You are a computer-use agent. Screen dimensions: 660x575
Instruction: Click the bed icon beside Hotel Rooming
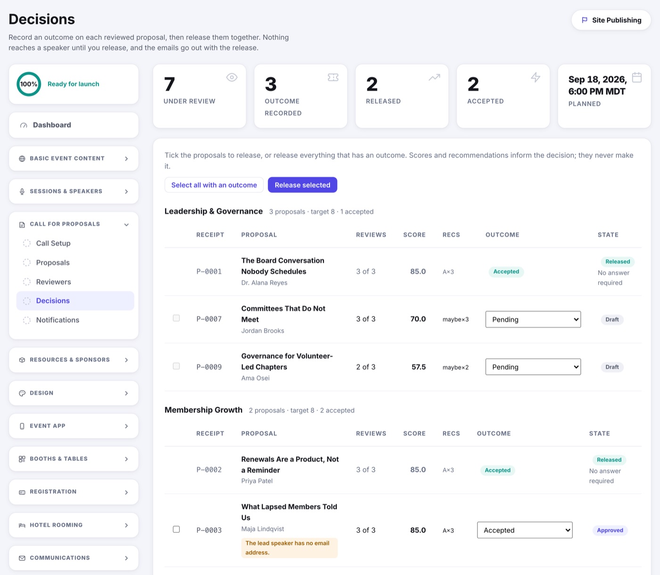[x=22, y=525]
